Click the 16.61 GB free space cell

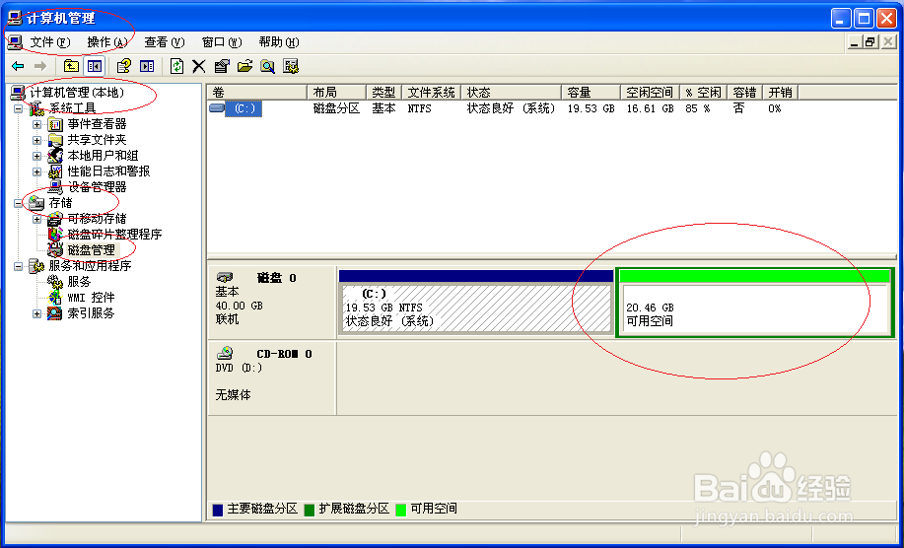650,108
